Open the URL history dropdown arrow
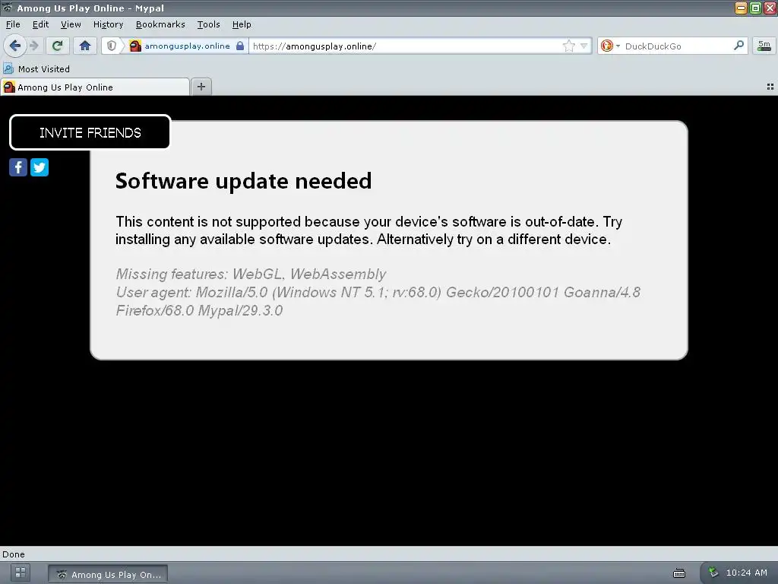The width and height of the screenshot is (778, 584). (x=584, y=46)
